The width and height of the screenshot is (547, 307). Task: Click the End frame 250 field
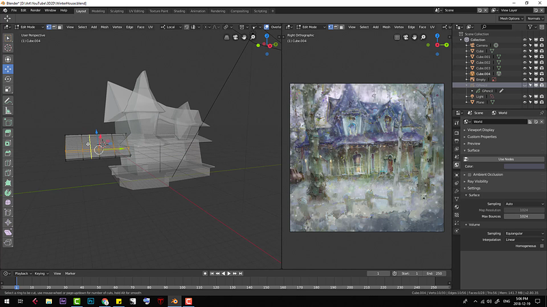point(434,274)
